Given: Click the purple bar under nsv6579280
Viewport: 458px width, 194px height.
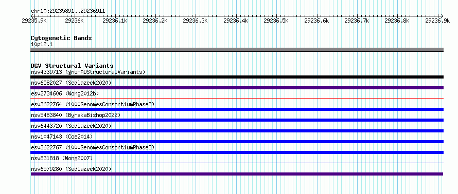Looking at the screenshot, I should pyautogui.click(x=237, y=174).
